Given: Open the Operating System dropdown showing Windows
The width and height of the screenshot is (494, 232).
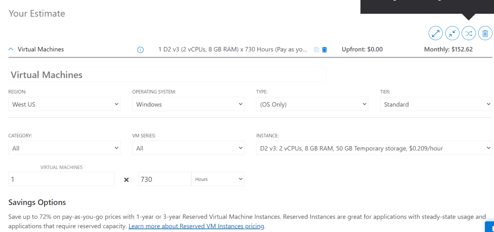Looking at the screenshot, I should [188, 104].
